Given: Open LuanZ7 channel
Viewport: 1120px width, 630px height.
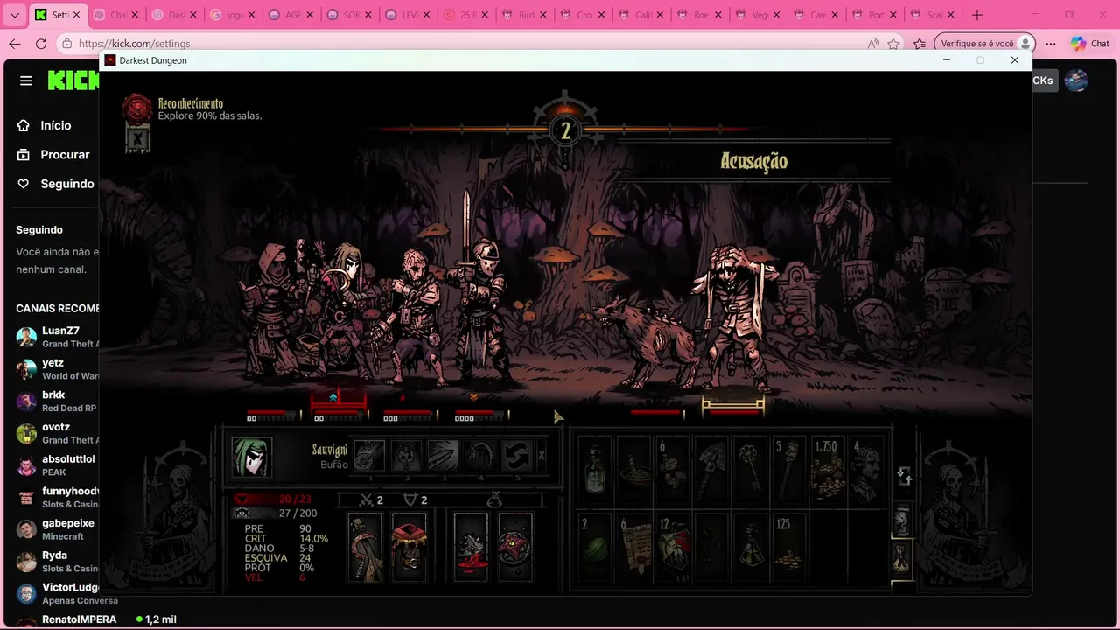Looking at the screenshot, I should [57, 337].
